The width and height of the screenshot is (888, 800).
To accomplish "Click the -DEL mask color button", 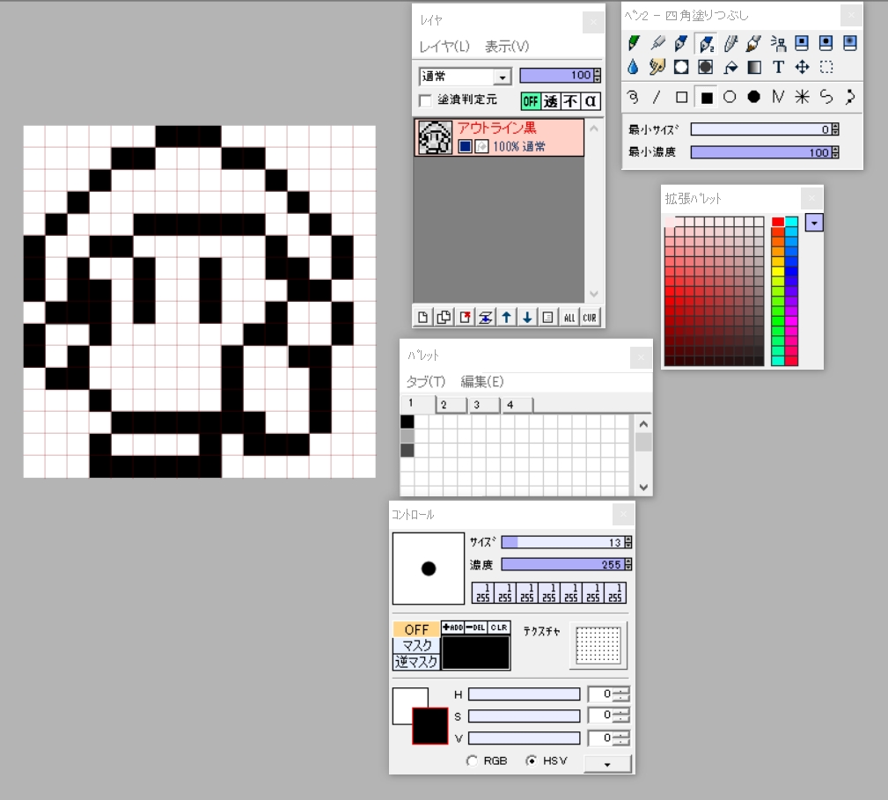I will pyautogui.click(x=476, y=628).
